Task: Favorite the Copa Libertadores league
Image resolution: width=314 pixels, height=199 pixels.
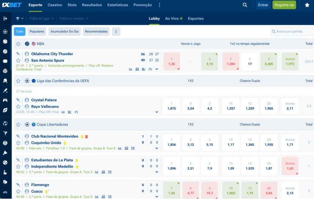Action: point(18,124)
